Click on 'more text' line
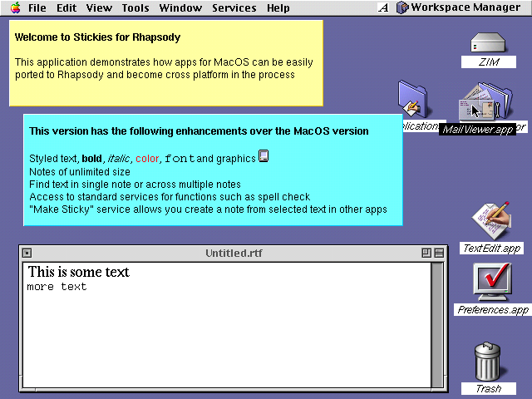Viewport: 532px width, 399px height. pos(57,287)
